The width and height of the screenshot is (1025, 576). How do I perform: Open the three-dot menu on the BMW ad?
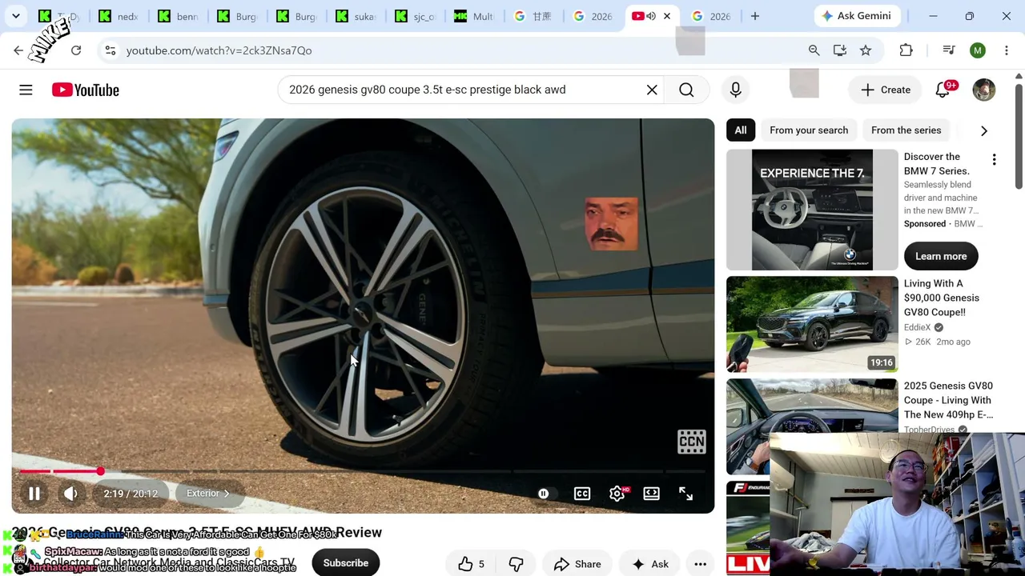tap(994, 160)
